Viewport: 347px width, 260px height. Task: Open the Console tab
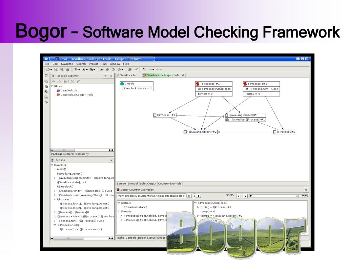click(131, 238)
